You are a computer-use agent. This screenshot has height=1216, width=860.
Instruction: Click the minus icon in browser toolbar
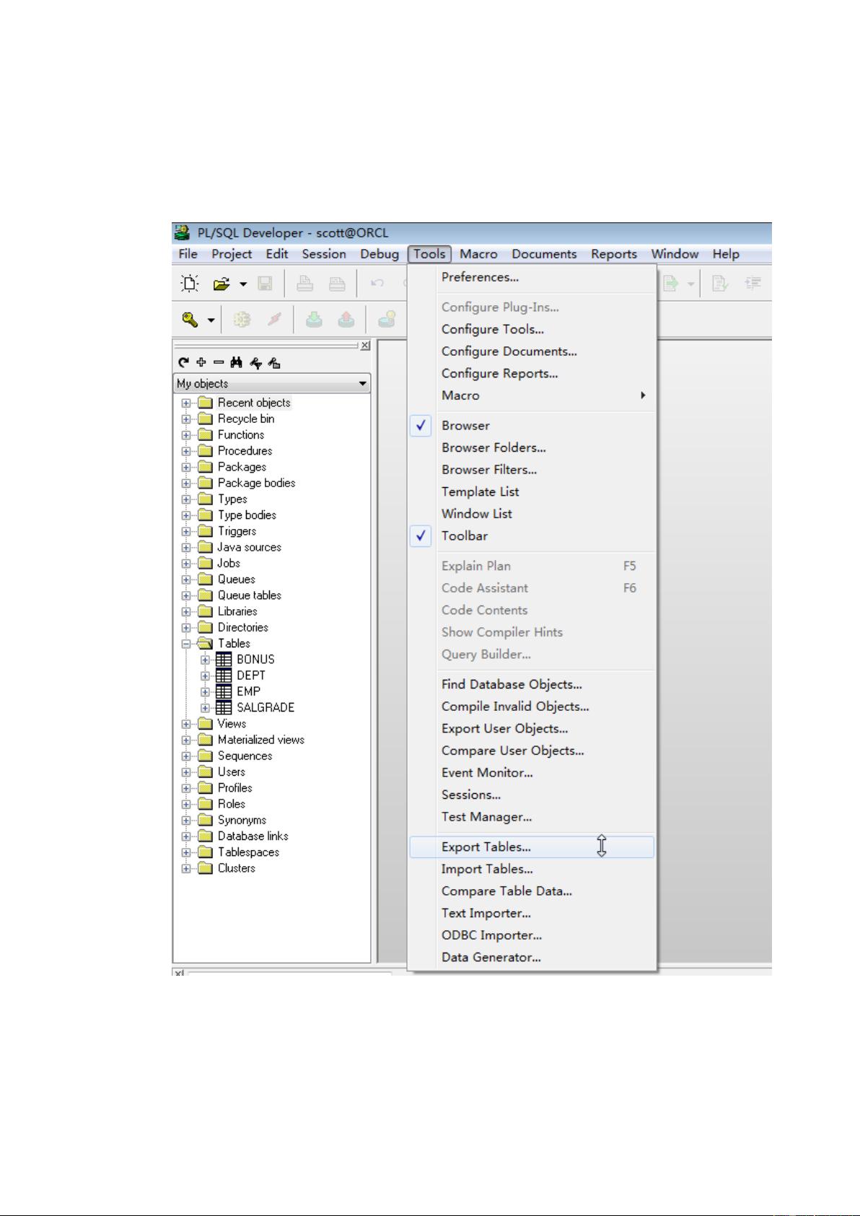click(218, 362)
